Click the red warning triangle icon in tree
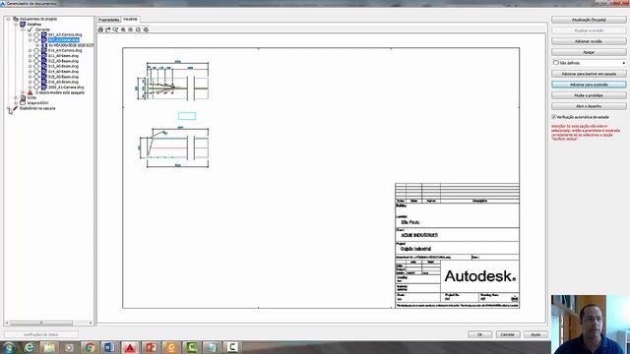630x354 pixels. click(31, 92)
